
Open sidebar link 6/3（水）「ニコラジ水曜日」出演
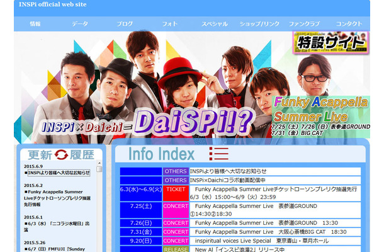pos(57,227)
